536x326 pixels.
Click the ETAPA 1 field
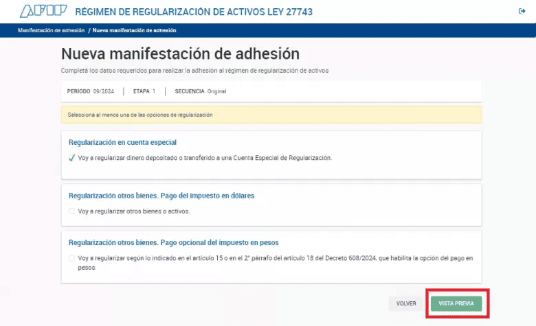pyautogui.click(x=144, y=91)
